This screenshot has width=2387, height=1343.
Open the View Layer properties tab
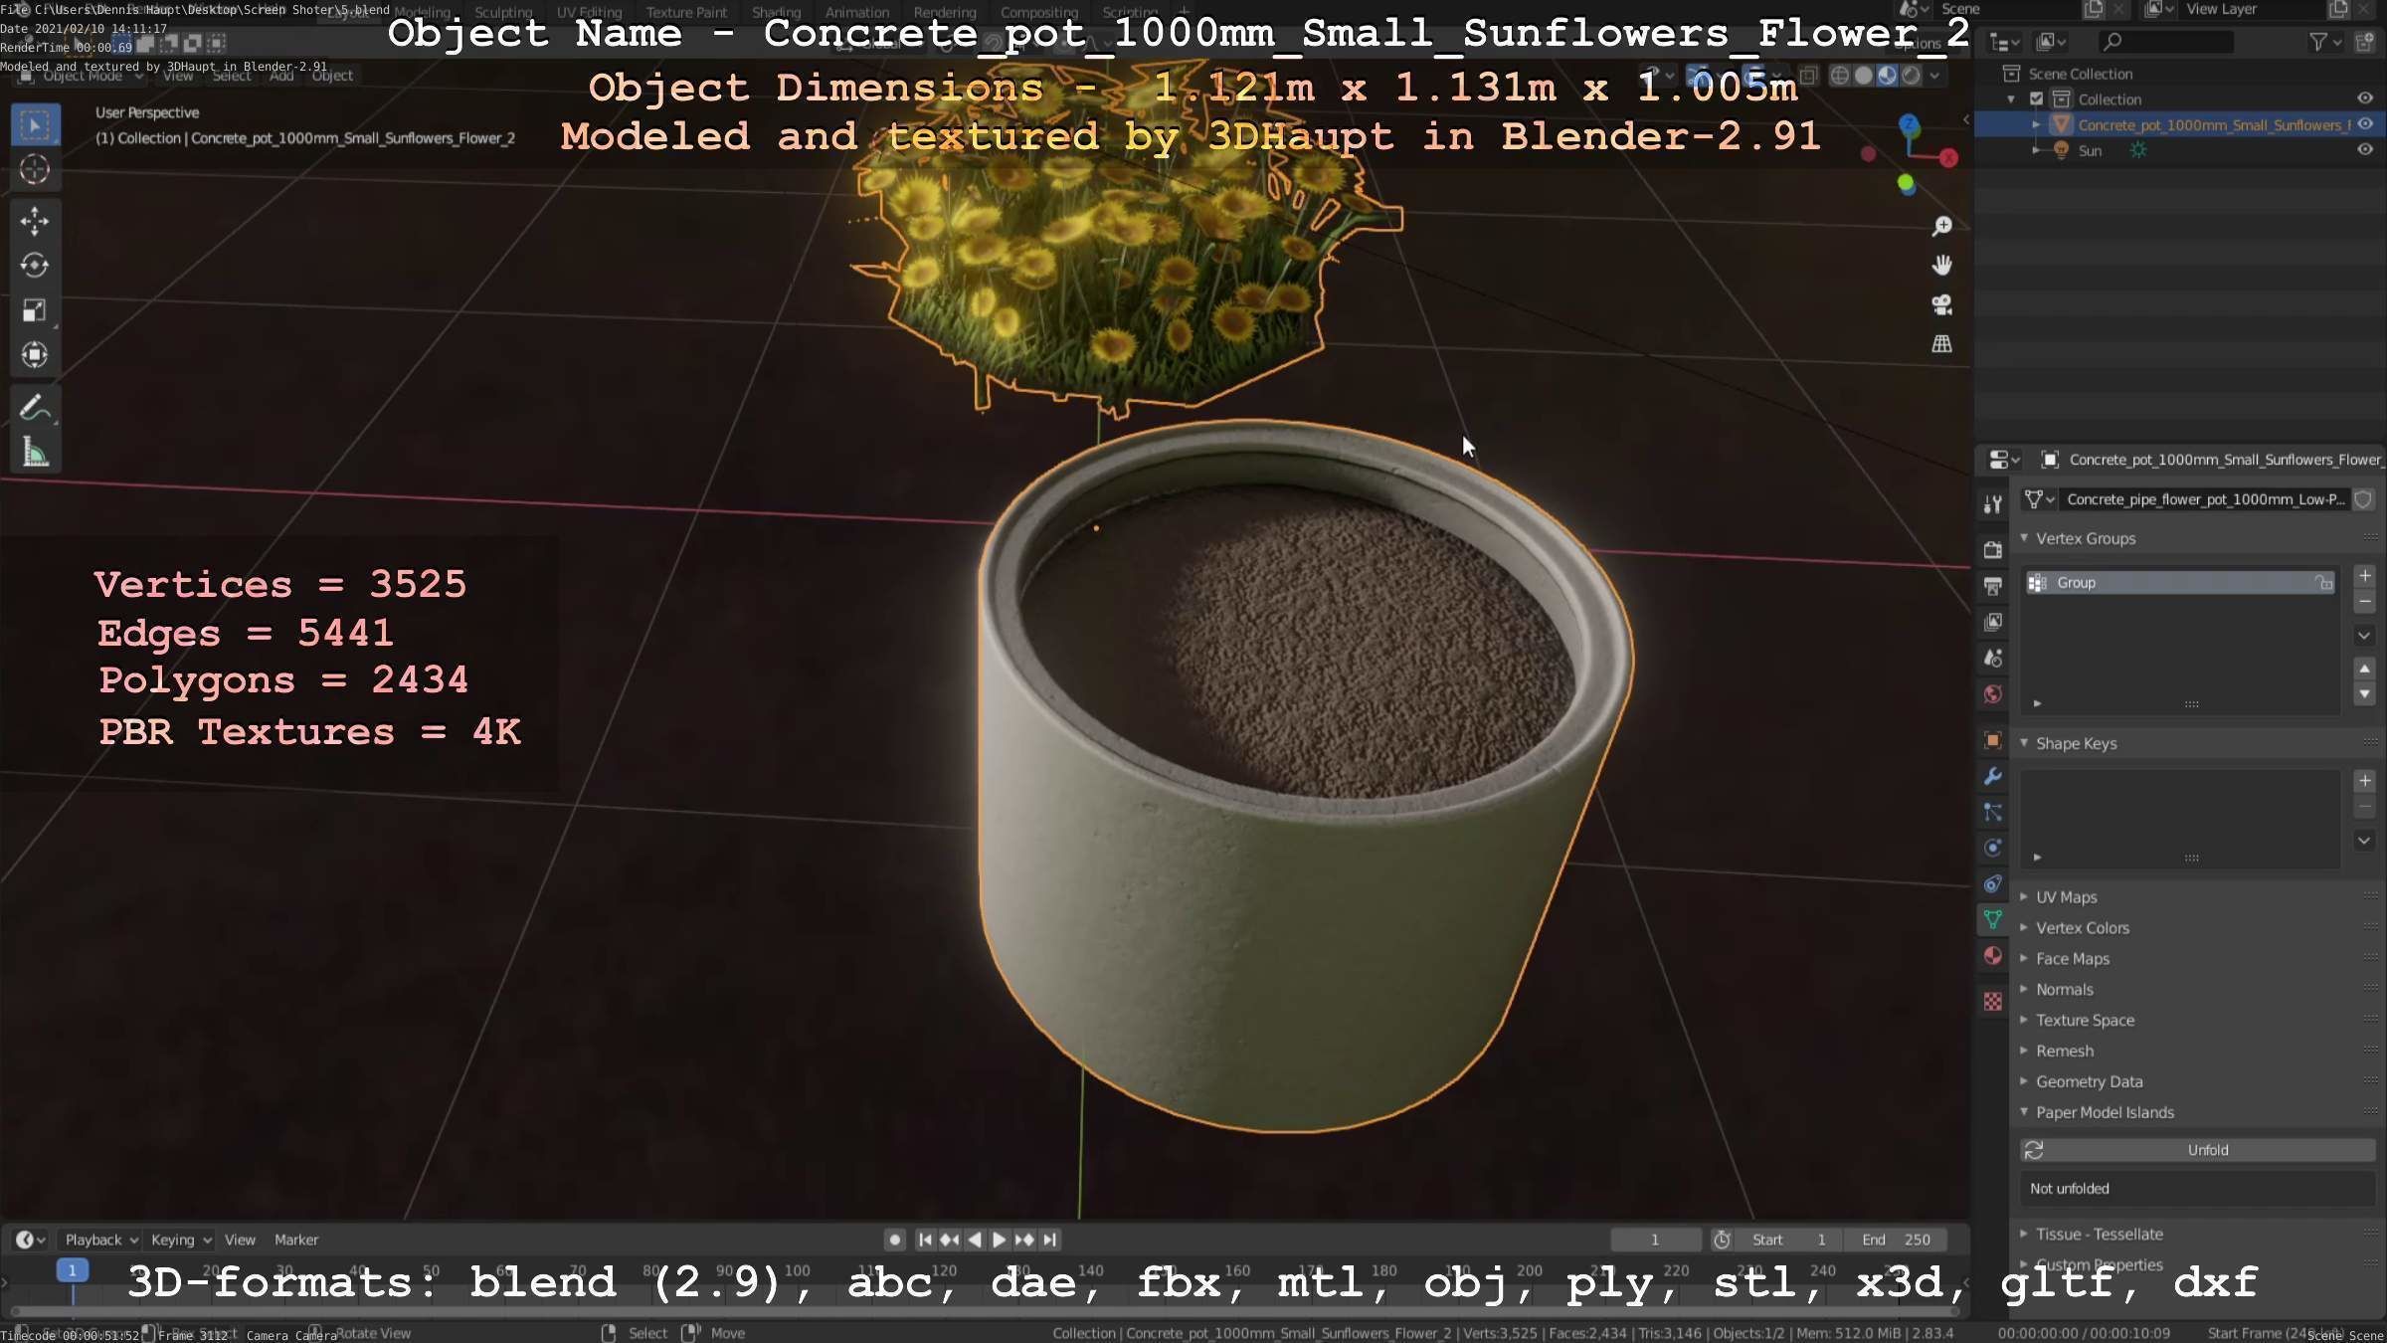pos(1992,622)
